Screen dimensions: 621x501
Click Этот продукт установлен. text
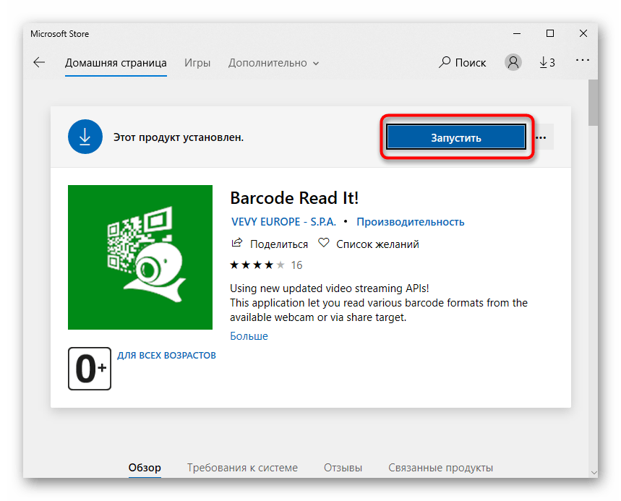[x=179, y=137]
